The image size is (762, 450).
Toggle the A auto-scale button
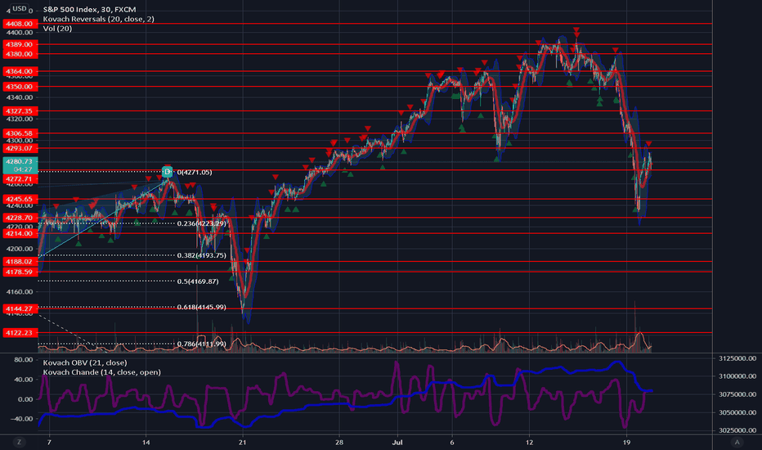(x=737, y=442)
